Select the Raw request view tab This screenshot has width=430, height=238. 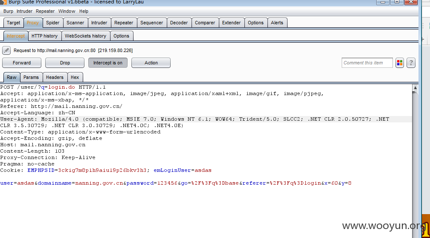12,77
